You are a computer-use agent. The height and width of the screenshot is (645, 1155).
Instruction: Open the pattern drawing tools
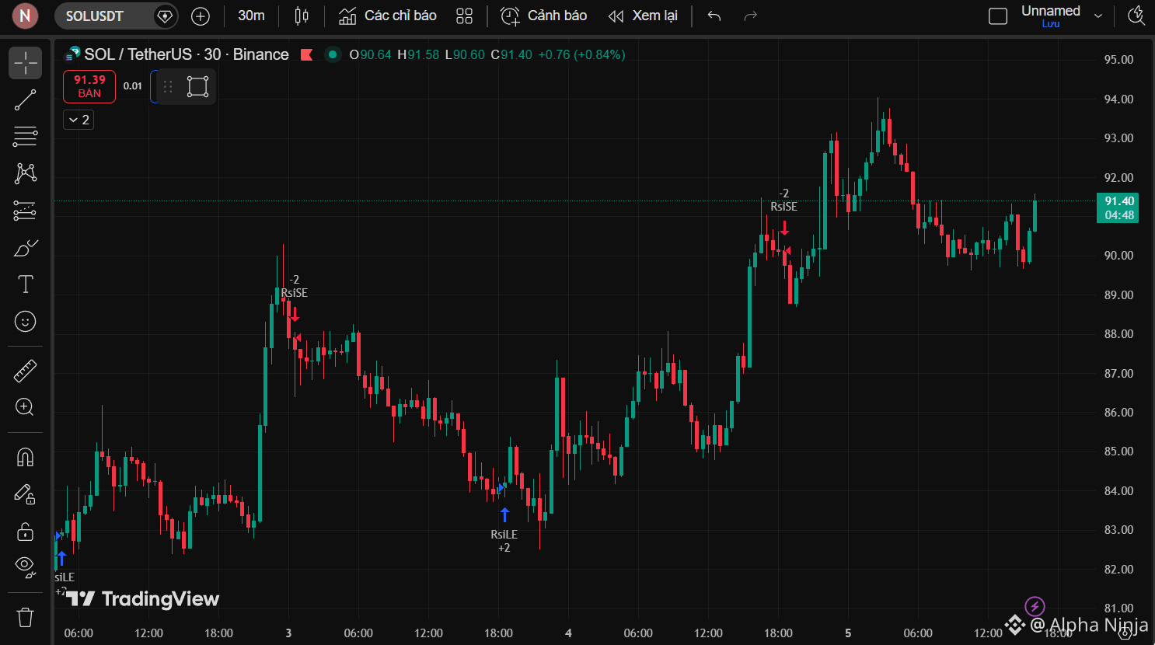(26, 173)
